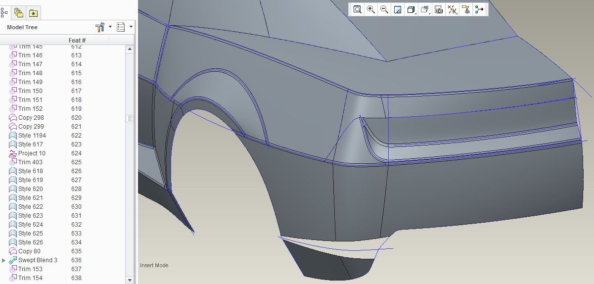Select Style 620 feature
Screen dimensions: 594x284
coord(31,189)
